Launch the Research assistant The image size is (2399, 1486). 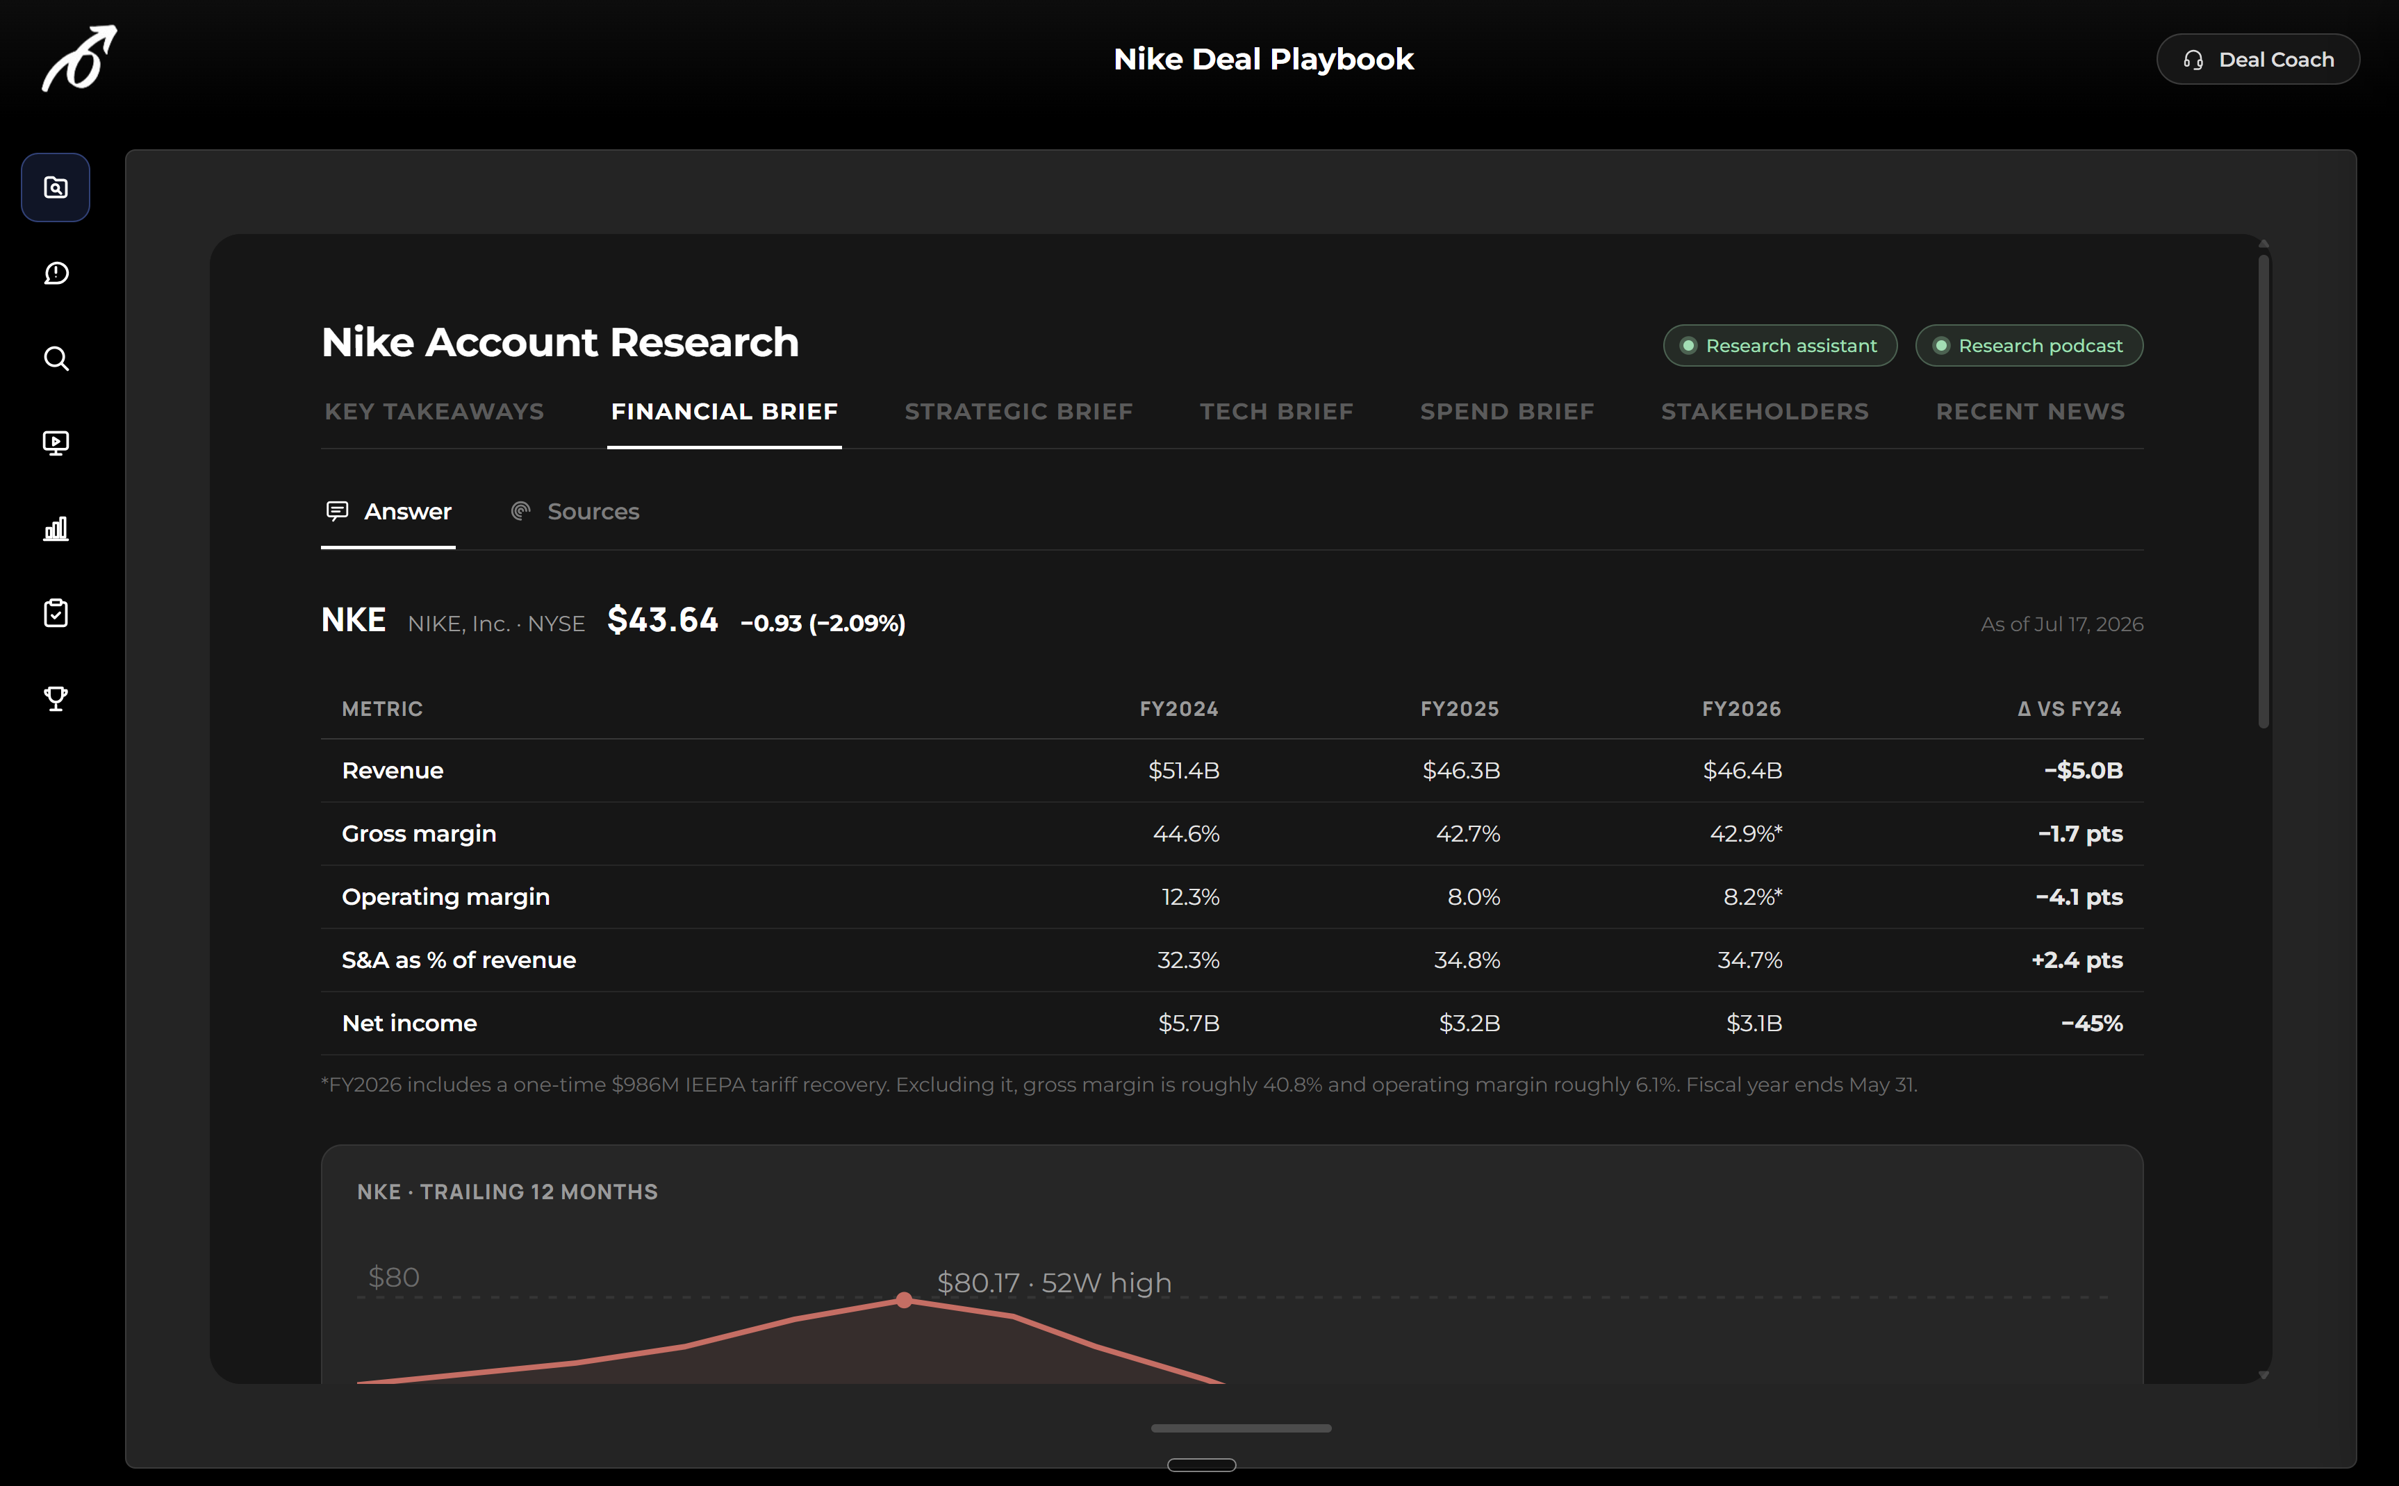1779,346
